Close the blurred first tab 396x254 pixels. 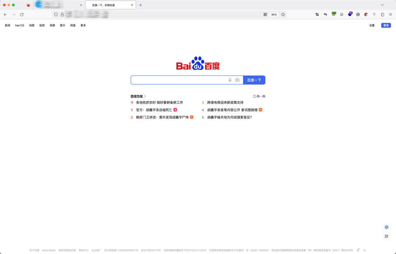pyautogui.click(x=81, y=5)
